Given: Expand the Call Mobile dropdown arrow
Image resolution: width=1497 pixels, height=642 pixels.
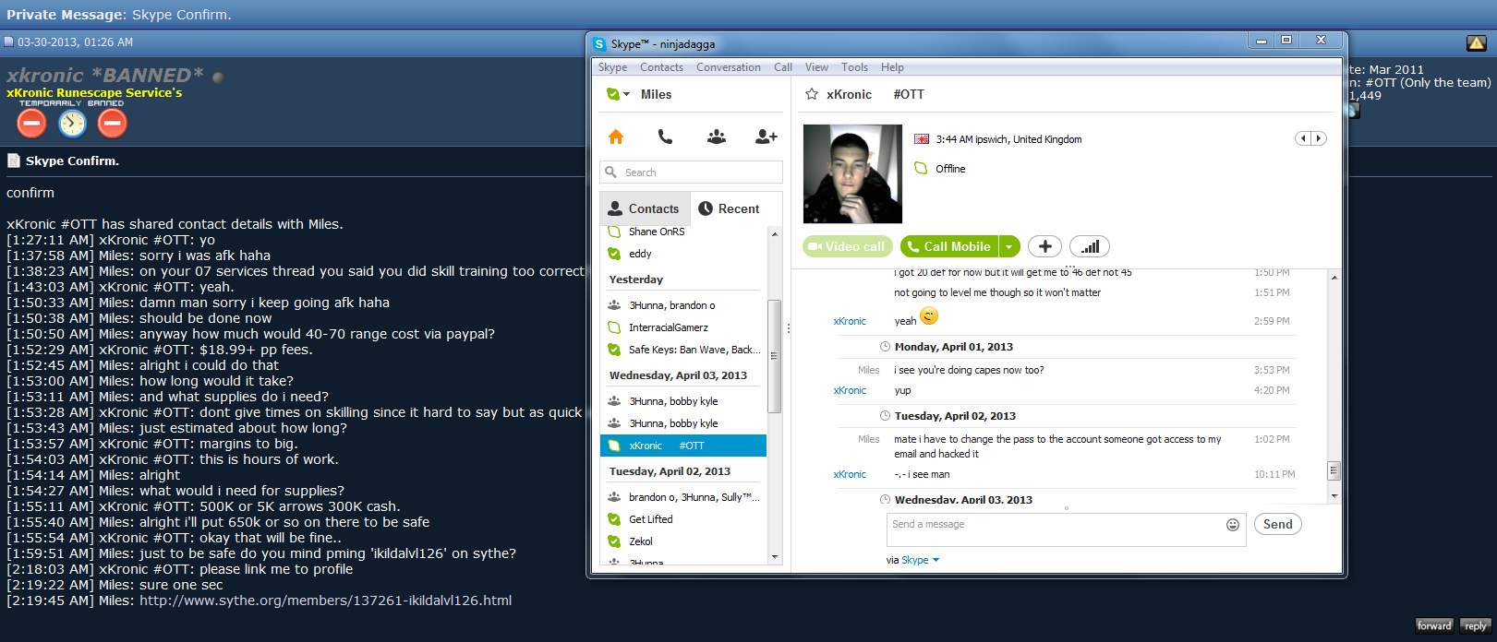Looking at the screenshot, I should (1009, 246).
